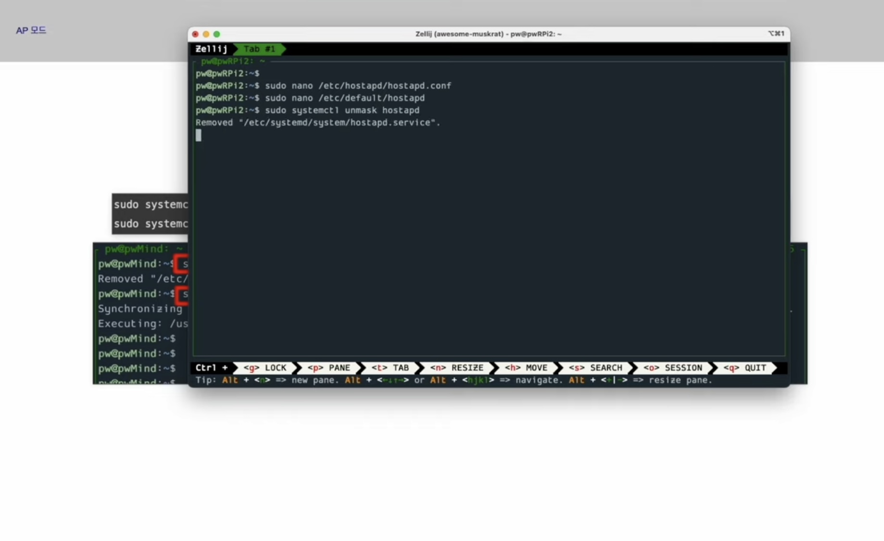This screenshot has width=884, height=541.
Task: Click the Tip line at the bottom of Zellij
Action: coord(454,380)
